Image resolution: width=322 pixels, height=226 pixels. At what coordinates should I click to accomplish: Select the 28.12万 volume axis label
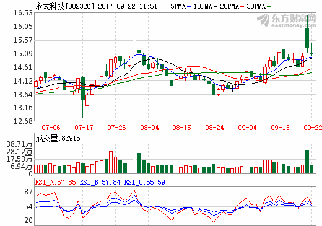point(19,152)
